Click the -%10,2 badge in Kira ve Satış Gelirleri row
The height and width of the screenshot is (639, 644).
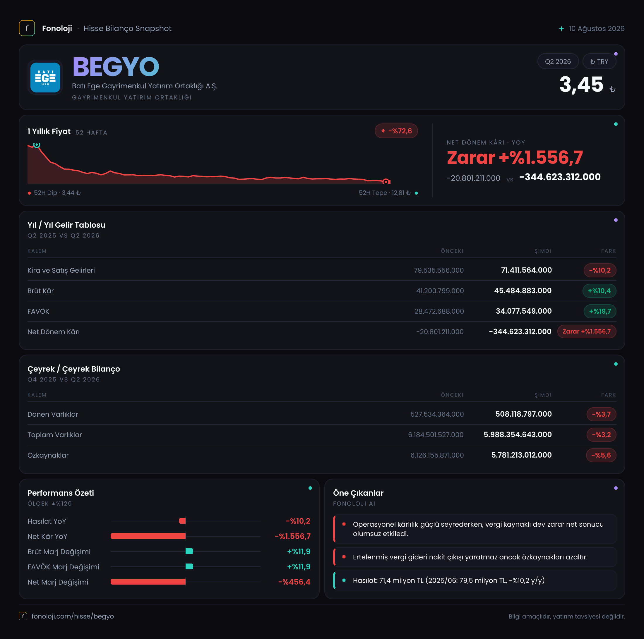point(600,270)
